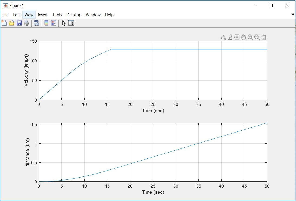Open the Help menu
296x201 pixels.
(109, 15)
